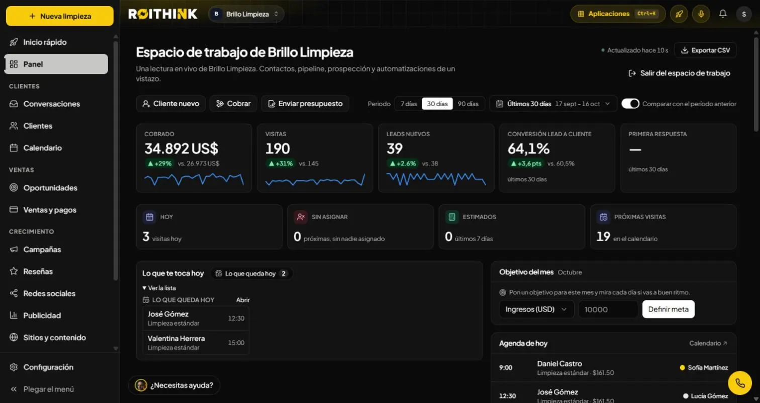Open the Aplicaciones launcher button
This screenshot has width=760, height=403.
pos(618,14)
